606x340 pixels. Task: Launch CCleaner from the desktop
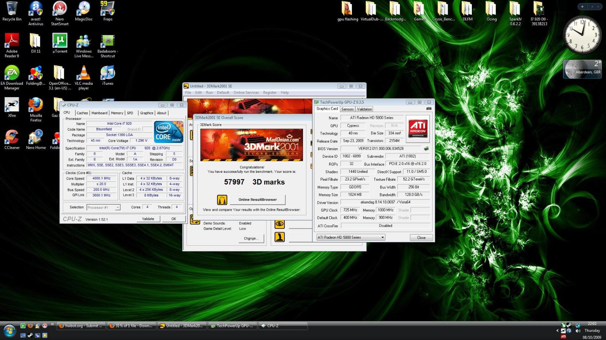pos(12,140)
